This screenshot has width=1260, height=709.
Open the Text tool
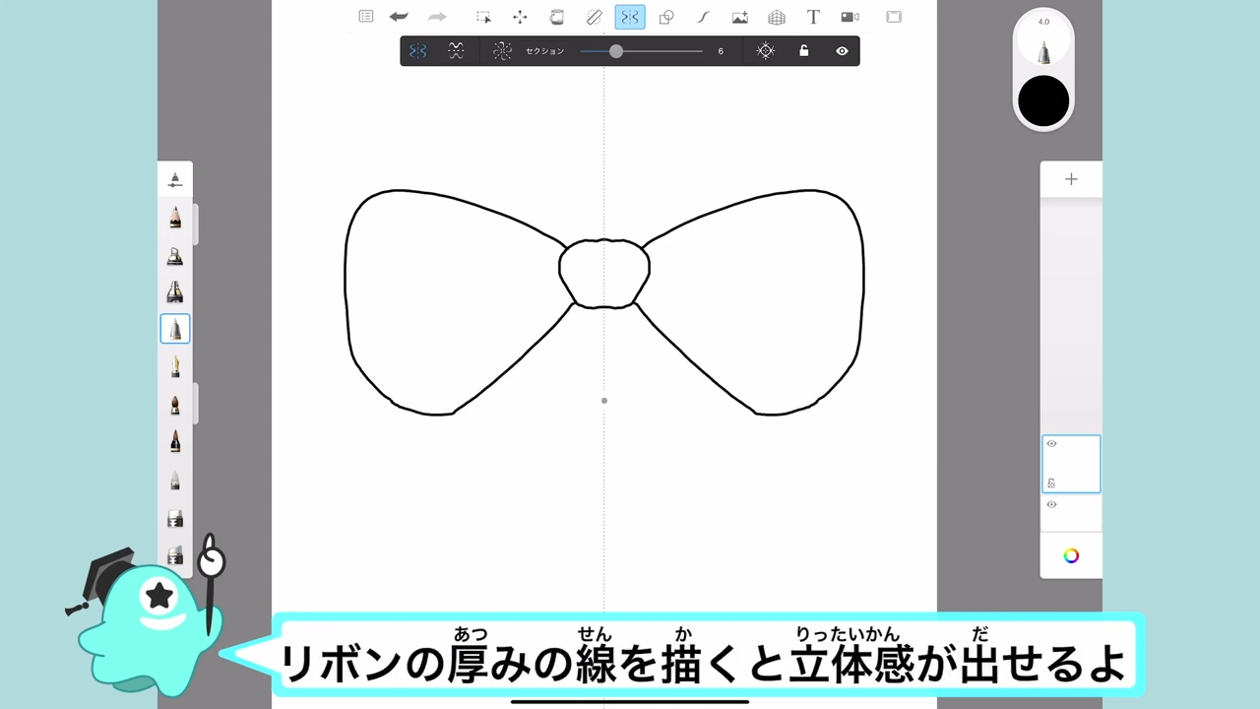click(x=813, y=17)
